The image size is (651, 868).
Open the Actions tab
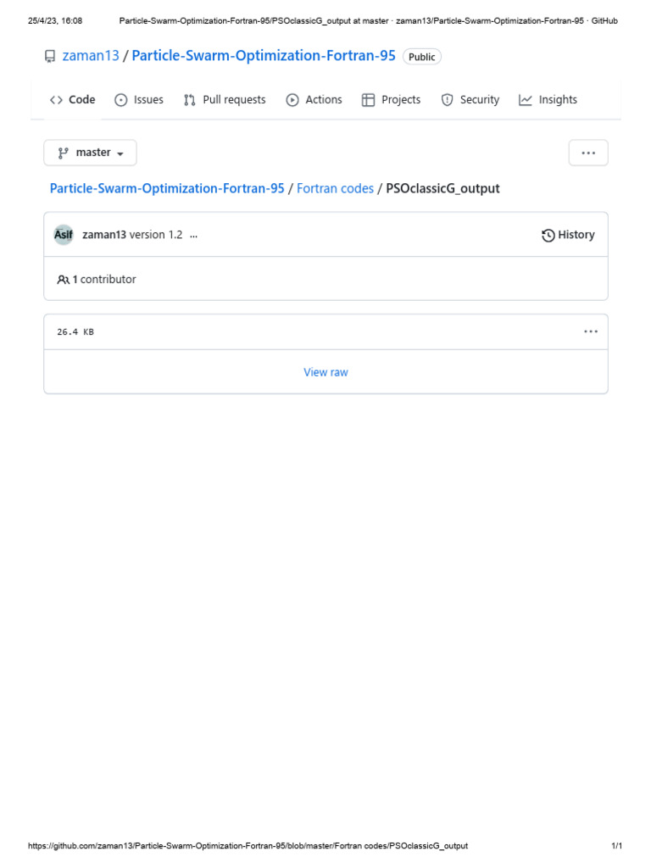click(314, 100)
